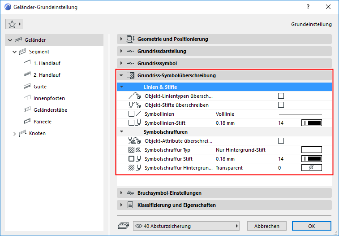This screenshot has height=236, width=339.
Task: Select Innenpfosten in the tree
Action: coord(49,98)
